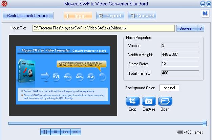Click the Open folder icon
212x140 pixels.
(165, 101)
